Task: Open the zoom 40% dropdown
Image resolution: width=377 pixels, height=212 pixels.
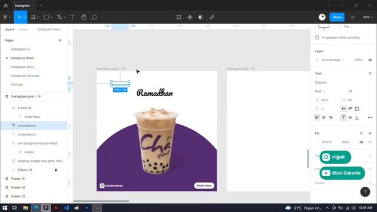Action: [368, 17]
